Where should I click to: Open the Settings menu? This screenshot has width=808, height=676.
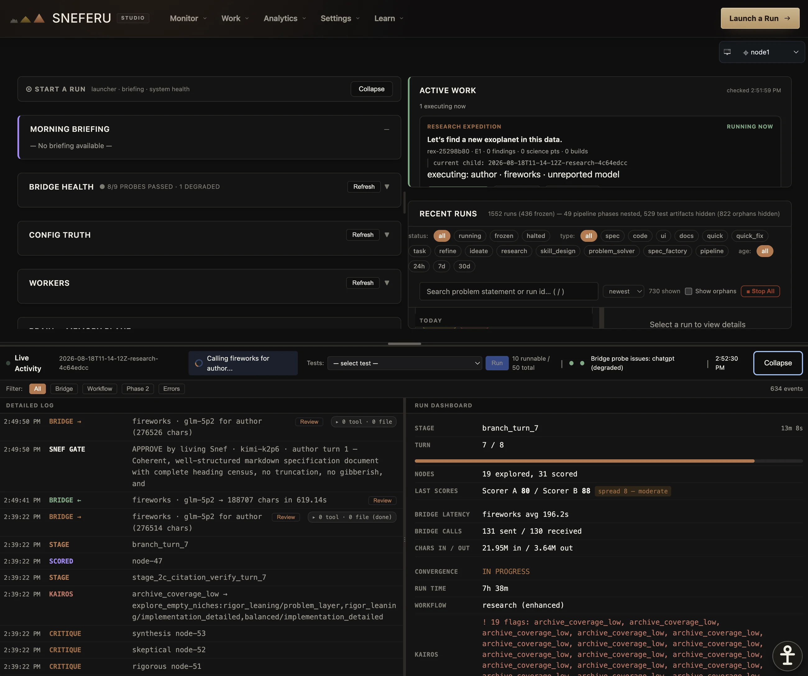[x=340, y=18]
